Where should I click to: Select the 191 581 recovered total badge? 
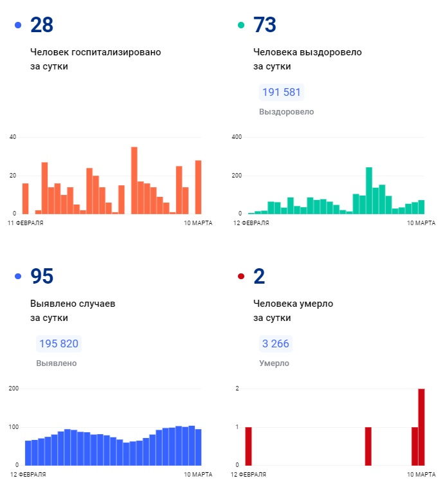click(x=281, y=92)
